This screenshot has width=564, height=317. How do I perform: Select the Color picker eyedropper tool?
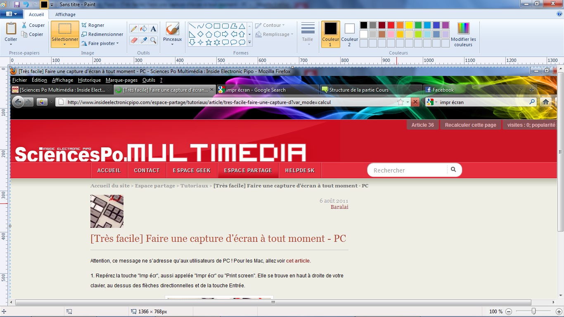143,40
